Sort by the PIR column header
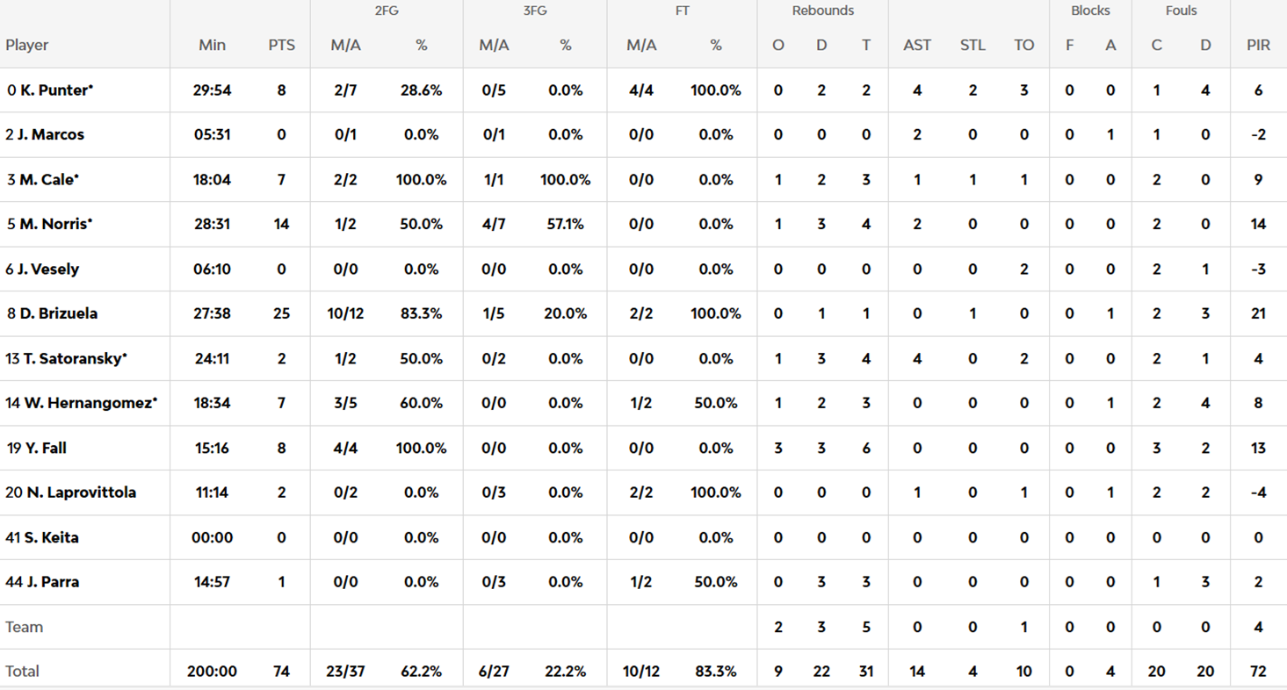The height and width of the screenshot is (690, 1287). pos(1258,46)
